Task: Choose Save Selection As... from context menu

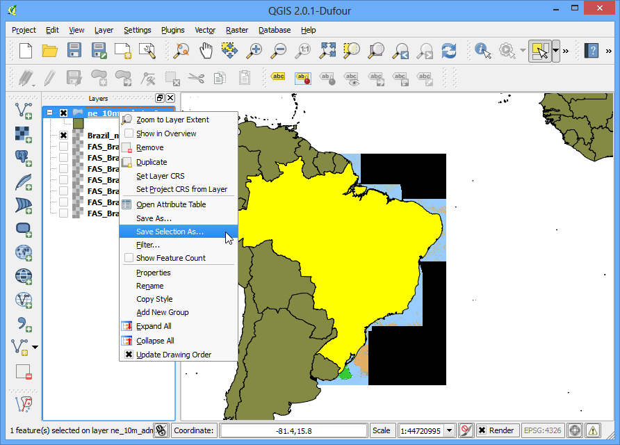Action: pos(179,232)
